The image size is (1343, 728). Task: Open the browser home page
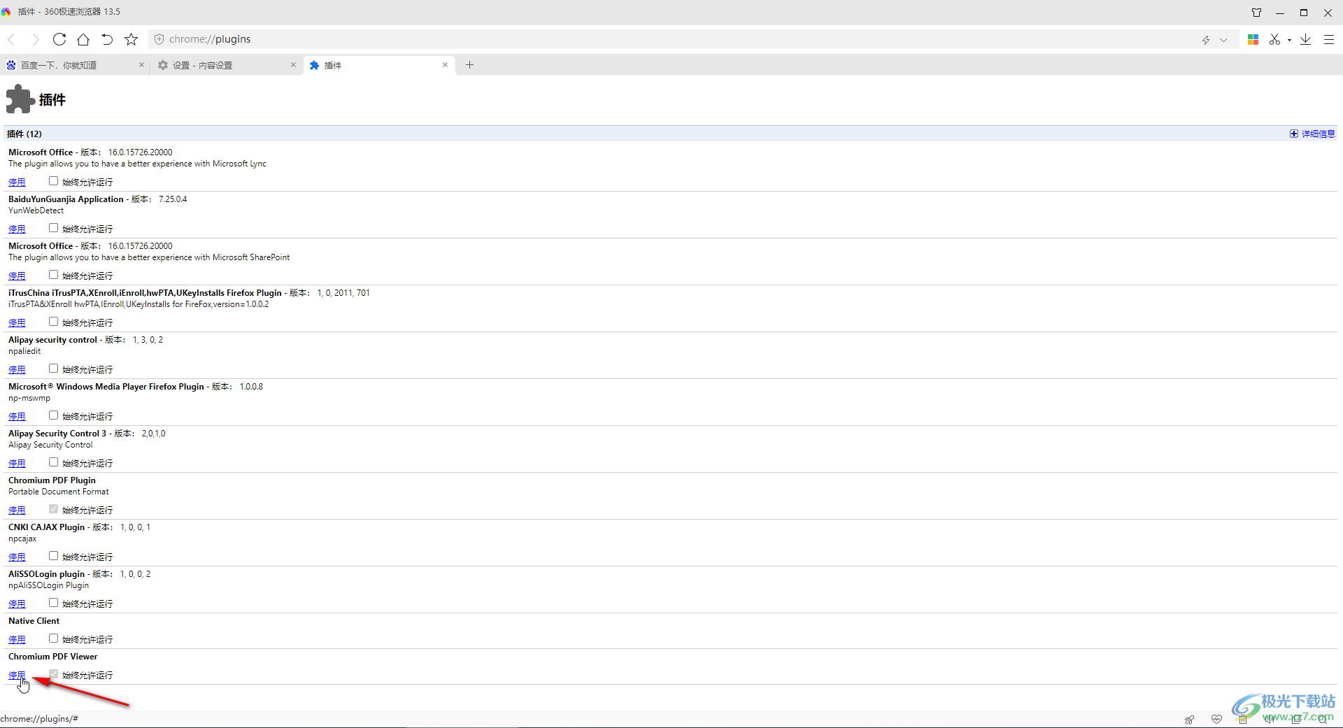pyautogui.click(x=83, y=39)
